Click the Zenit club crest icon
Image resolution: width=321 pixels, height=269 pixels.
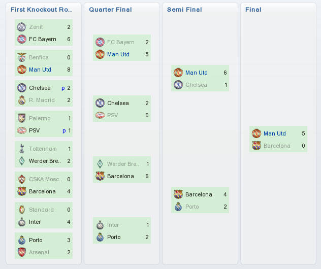point(21,27)
